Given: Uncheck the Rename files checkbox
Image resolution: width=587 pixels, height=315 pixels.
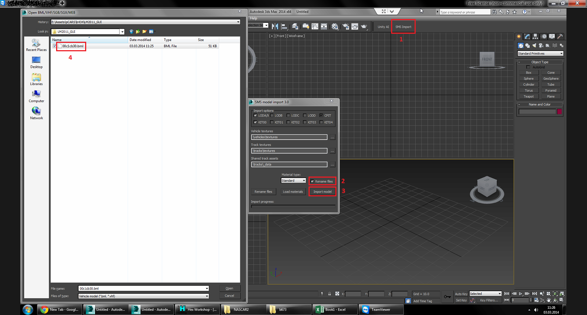Looking at the screenshot, I should pyautogui.click(x=312, y=181).
